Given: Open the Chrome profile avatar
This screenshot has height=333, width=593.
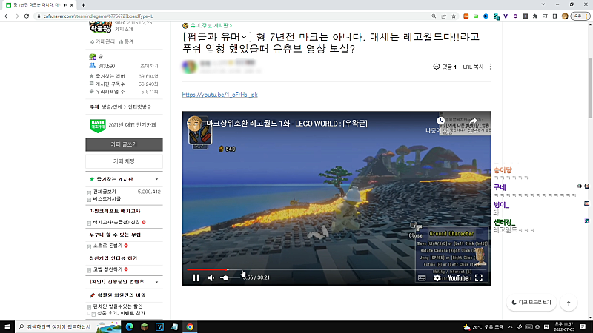Looking at the screenshot, I should coord(565,16).
